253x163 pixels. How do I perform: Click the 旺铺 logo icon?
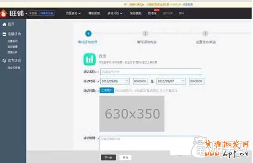[x=3, y=13]
